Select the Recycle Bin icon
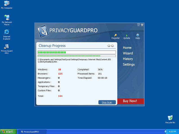This screenshot has width=179, height=134. tap(170, 118)
